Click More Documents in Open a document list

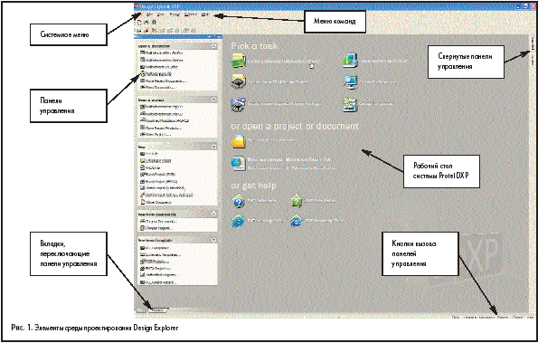click(157, 88)
